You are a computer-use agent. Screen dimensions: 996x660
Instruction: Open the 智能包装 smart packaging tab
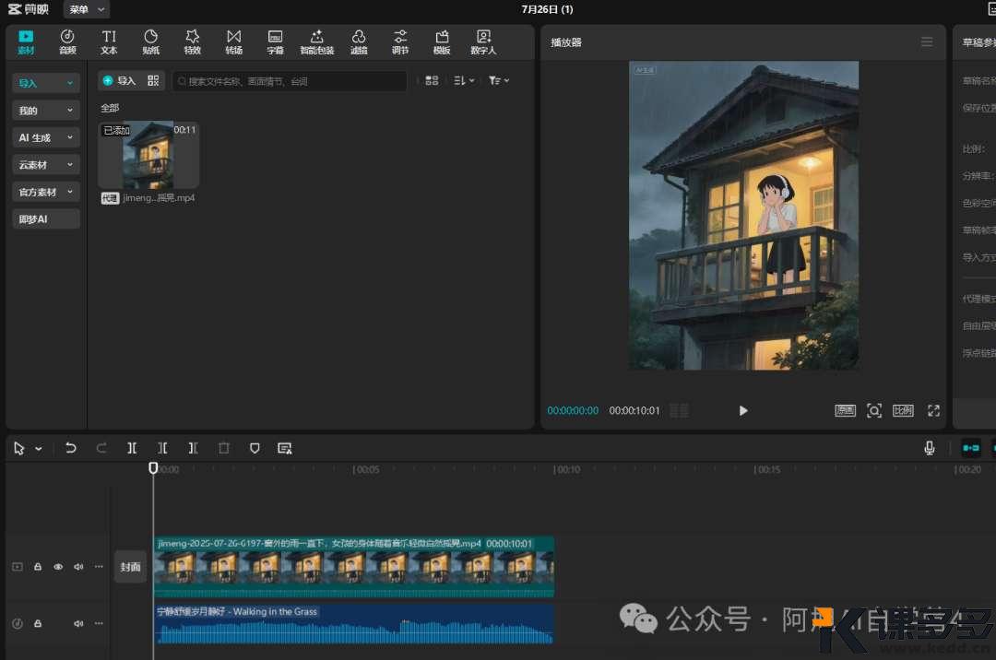317,41
